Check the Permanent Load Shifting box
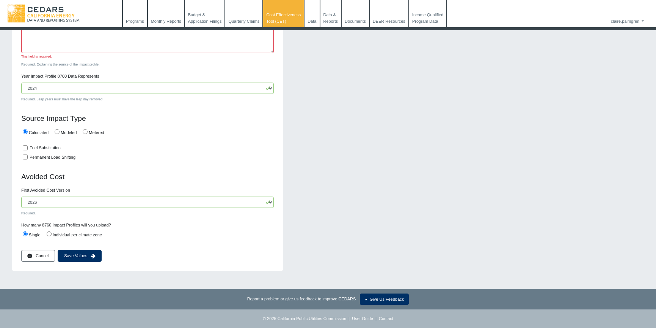Image resolution: width=656 pixels, height=328 pixels. coord(25,157)
